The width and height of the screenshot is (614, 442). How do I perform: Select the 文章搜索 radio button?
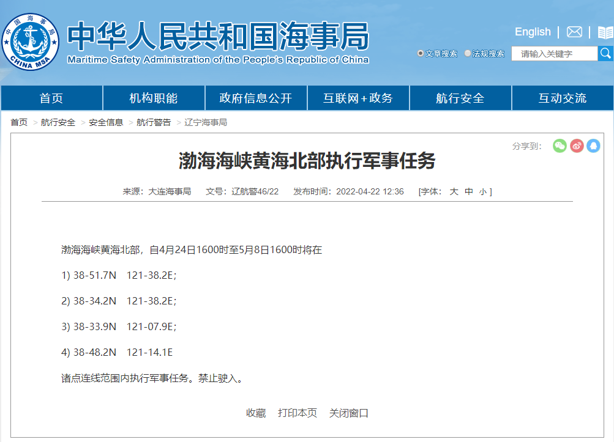click(421, 54)
